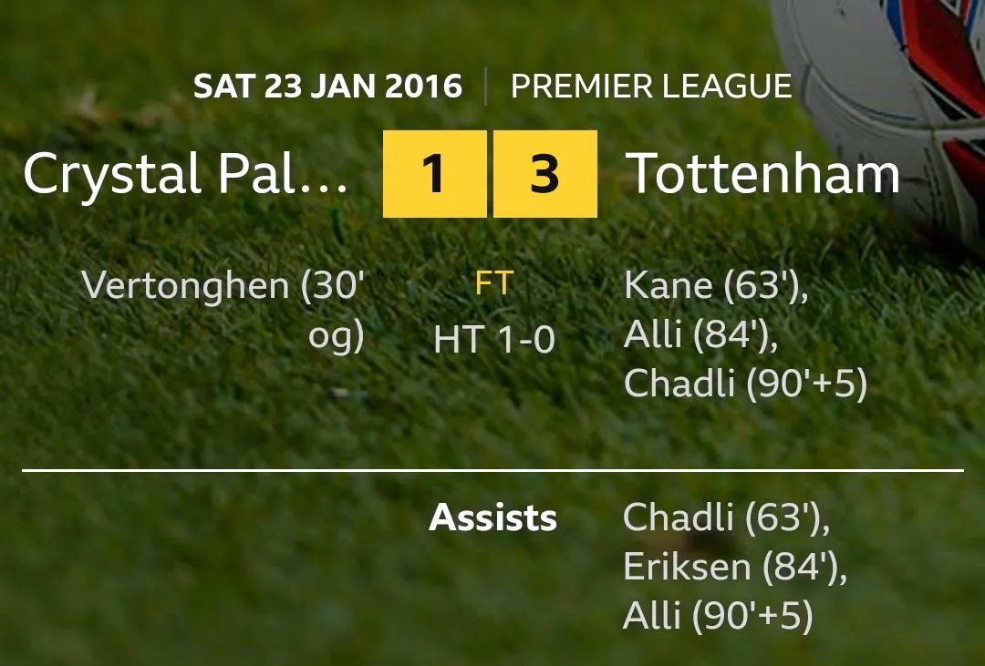This screenshot has width=985, height=666.
Task: Select assist provider Alli (90'+5)
Action: tap(717, 617)
